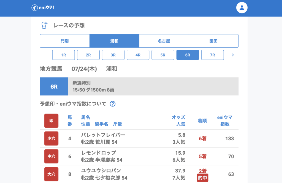This screenshot has height=183, width=282.
Task: Select the 5R race button
Action: tap(163, 55)
